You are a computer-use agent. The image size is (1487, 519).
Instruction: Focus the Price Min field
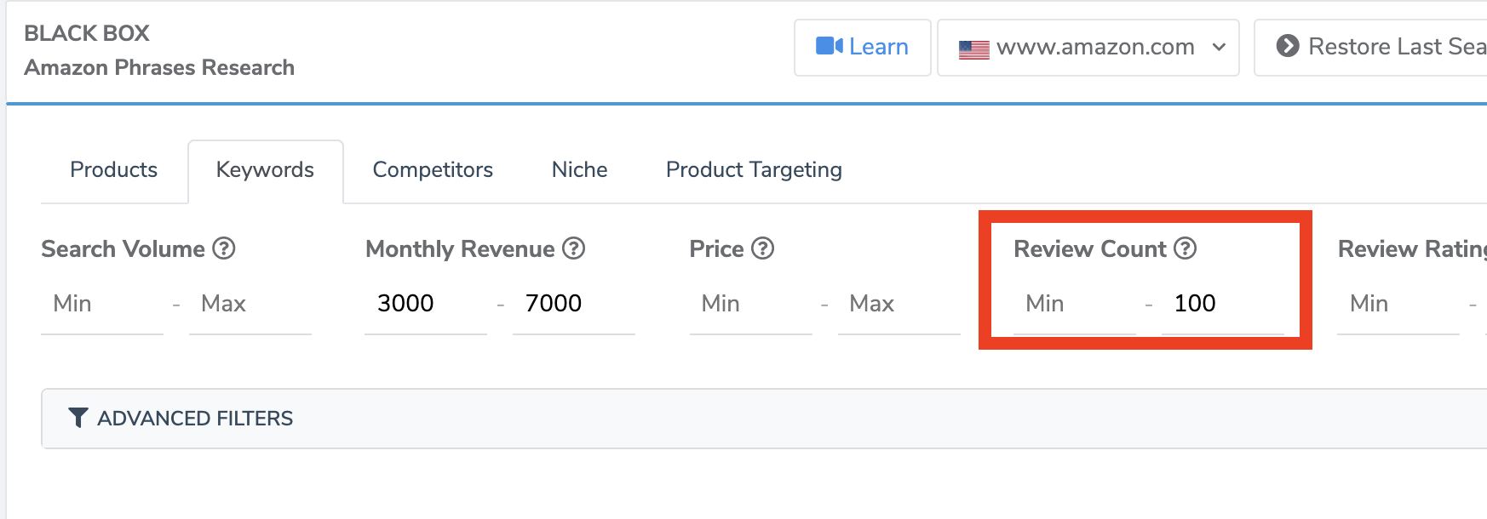click(x=751, y=304)
